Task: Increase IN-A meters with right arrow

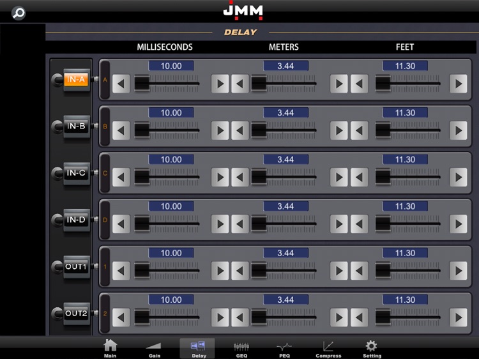Action: [x=338, y=84]
